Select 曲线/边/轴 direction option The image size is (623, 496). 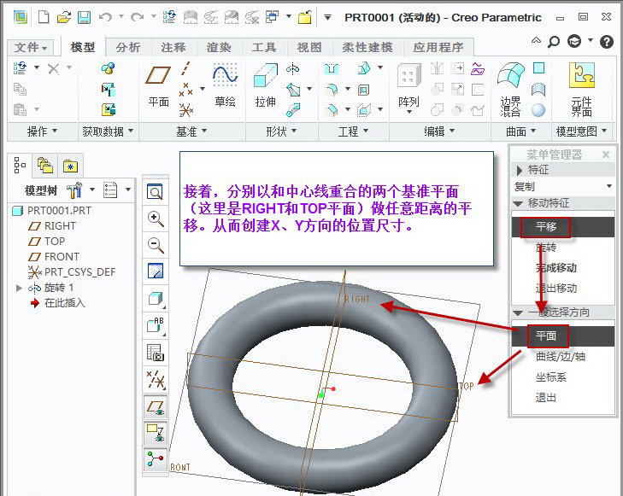tap(560, 357)
